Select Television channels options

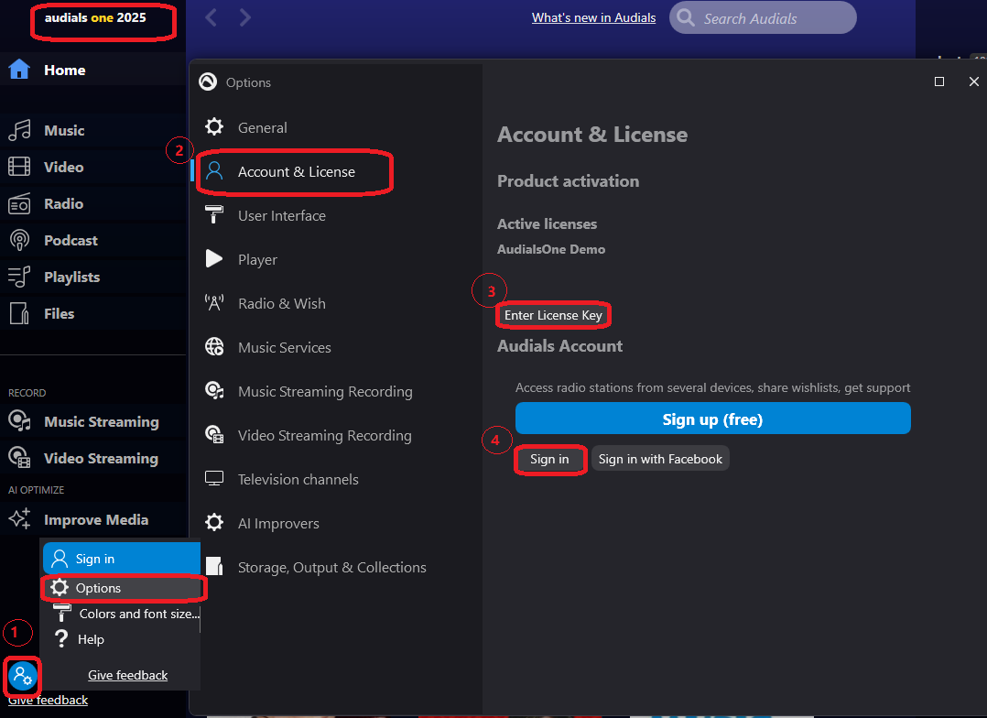pos(298,479)
